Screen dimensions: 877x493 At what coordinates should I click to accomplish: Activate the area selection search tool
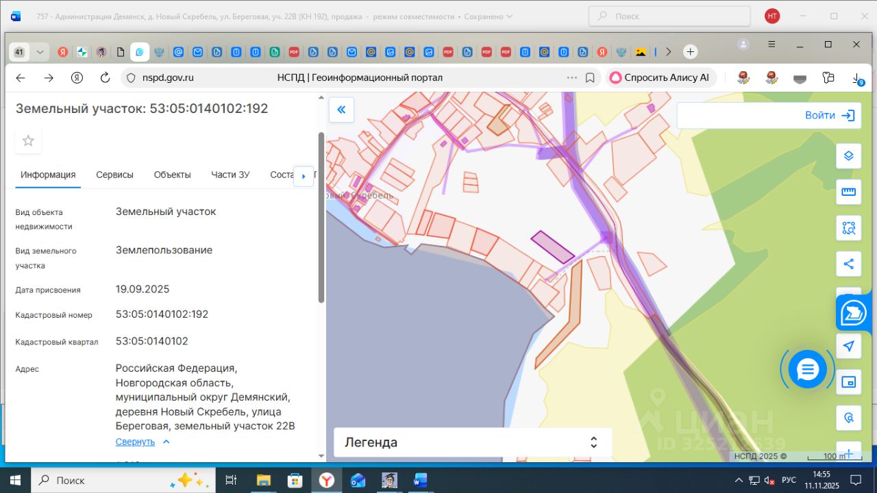click(x=848, y=228)
